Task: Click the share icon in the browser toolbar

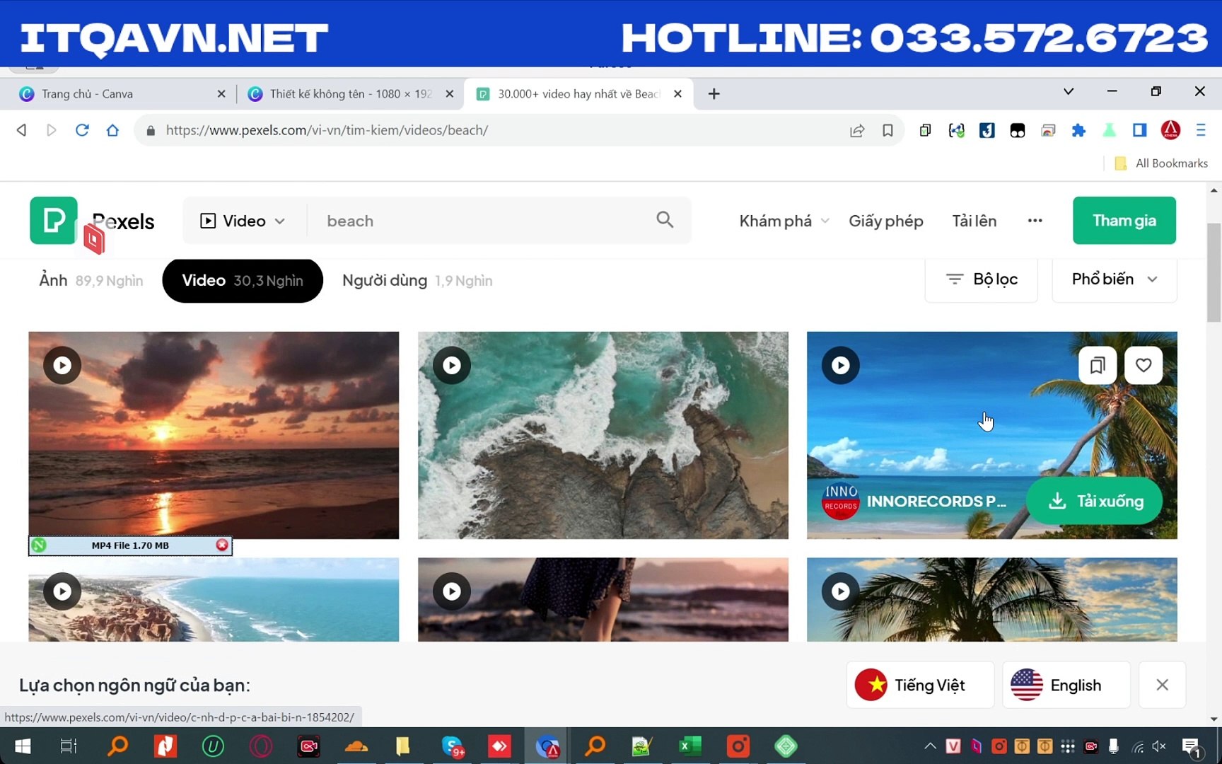Action: click(856, 130)
